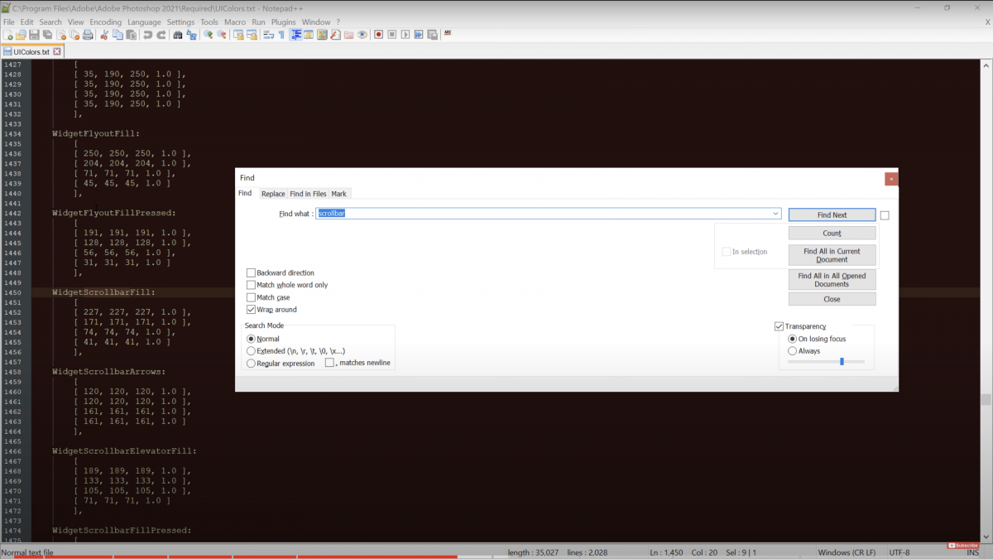Click the Find Next button
Image resolution: width=993 pixels, height=559 pixels.
pyautogui.click(x=832, y=214)
